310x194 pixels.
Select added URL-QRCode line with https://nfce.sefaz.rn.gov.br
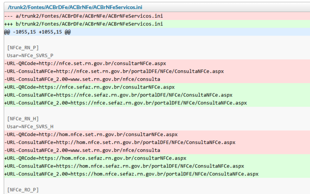click(157, 87)
